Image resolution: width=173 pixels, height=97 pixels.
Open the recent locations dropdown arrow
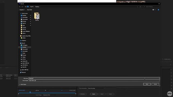[x=24, y=7]
